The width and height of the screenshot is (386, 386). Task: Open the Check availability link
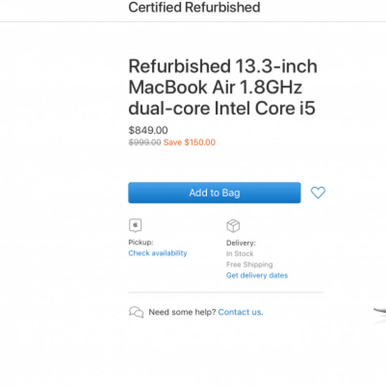pyautogui.click(x=157, y=253)
